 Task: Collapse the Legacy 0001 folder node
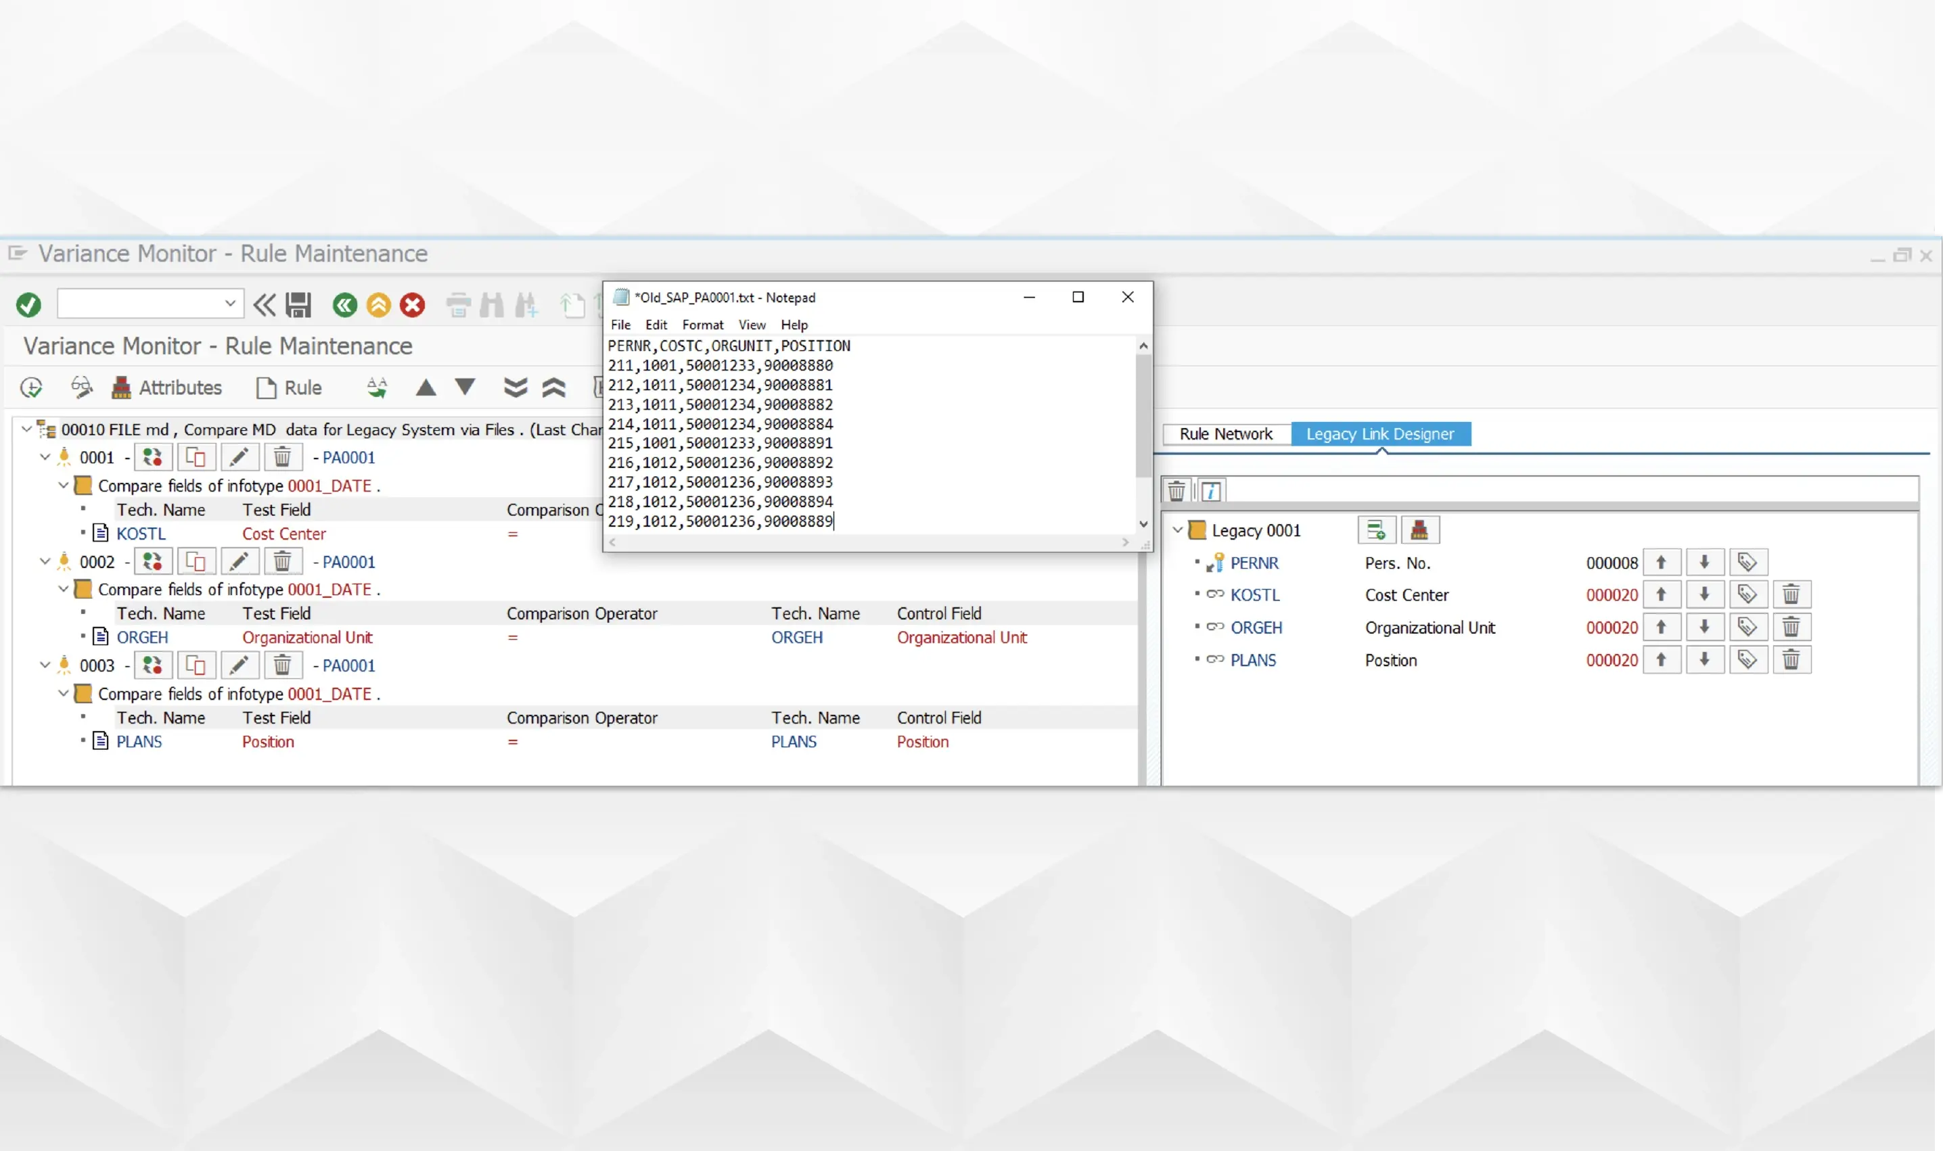pyautogui.click(x=1177, y=530)
